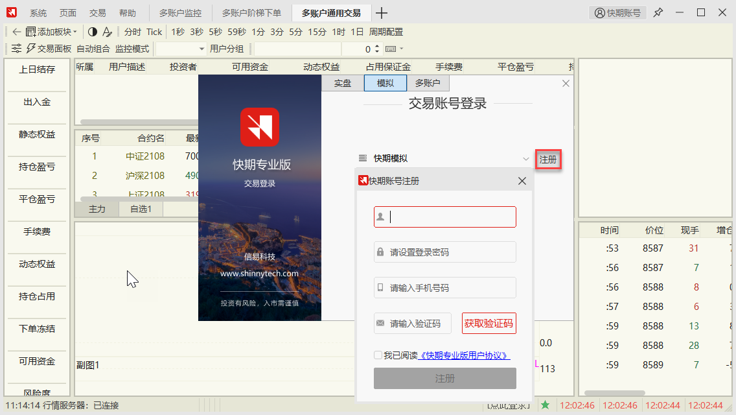Screen dimensions: 736x415
Task: Click the 请输入验证码 field
Action: tap(413, 324)
